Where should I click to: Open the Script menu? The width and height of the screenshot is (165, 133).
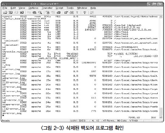pyautogui.click(x=59, y=8)
